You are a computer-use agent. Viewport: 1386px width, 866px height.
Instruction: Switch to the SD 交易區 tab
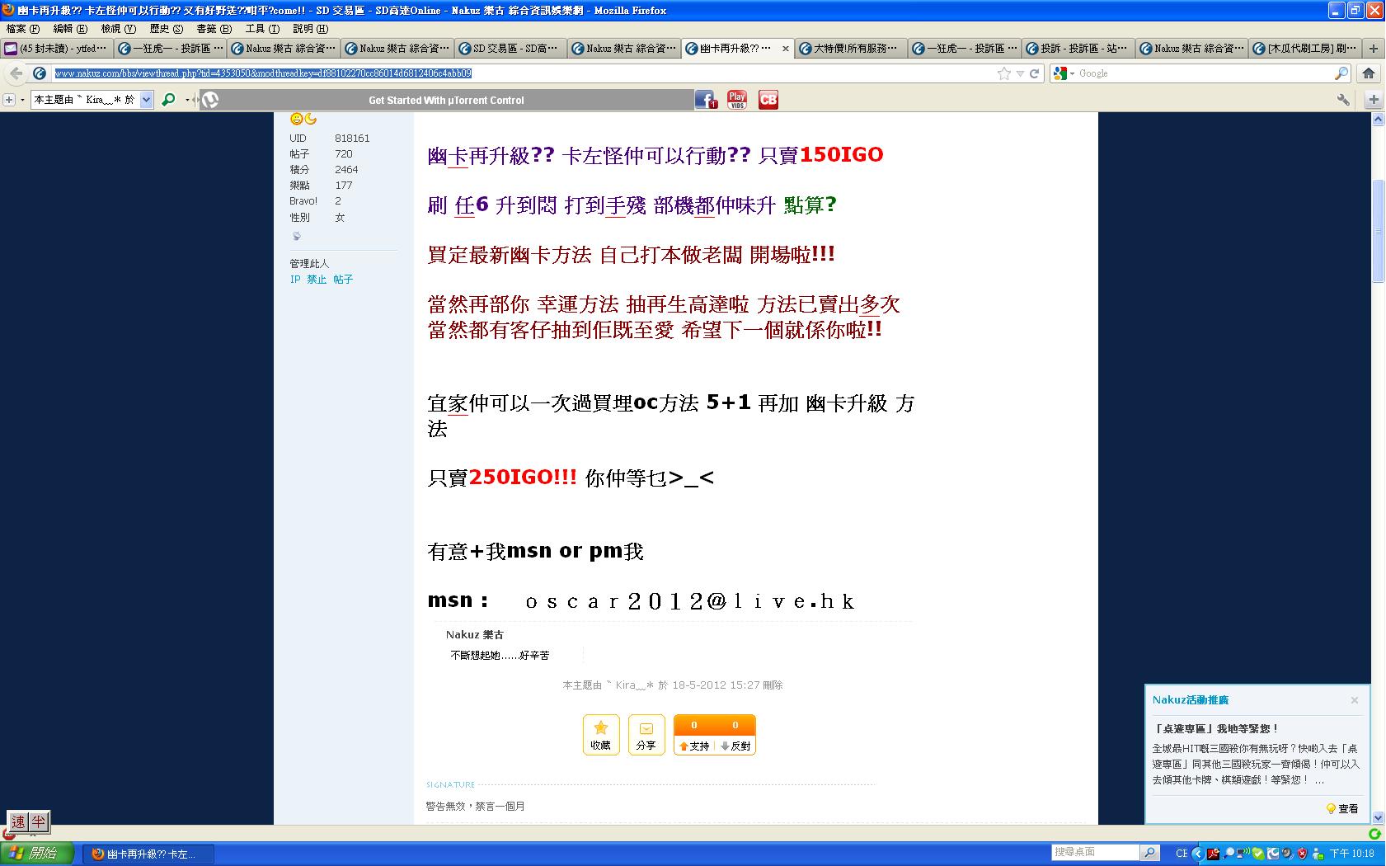tap(511, 49)
